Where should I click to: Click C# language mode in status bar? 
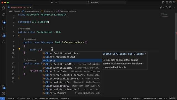165,99
